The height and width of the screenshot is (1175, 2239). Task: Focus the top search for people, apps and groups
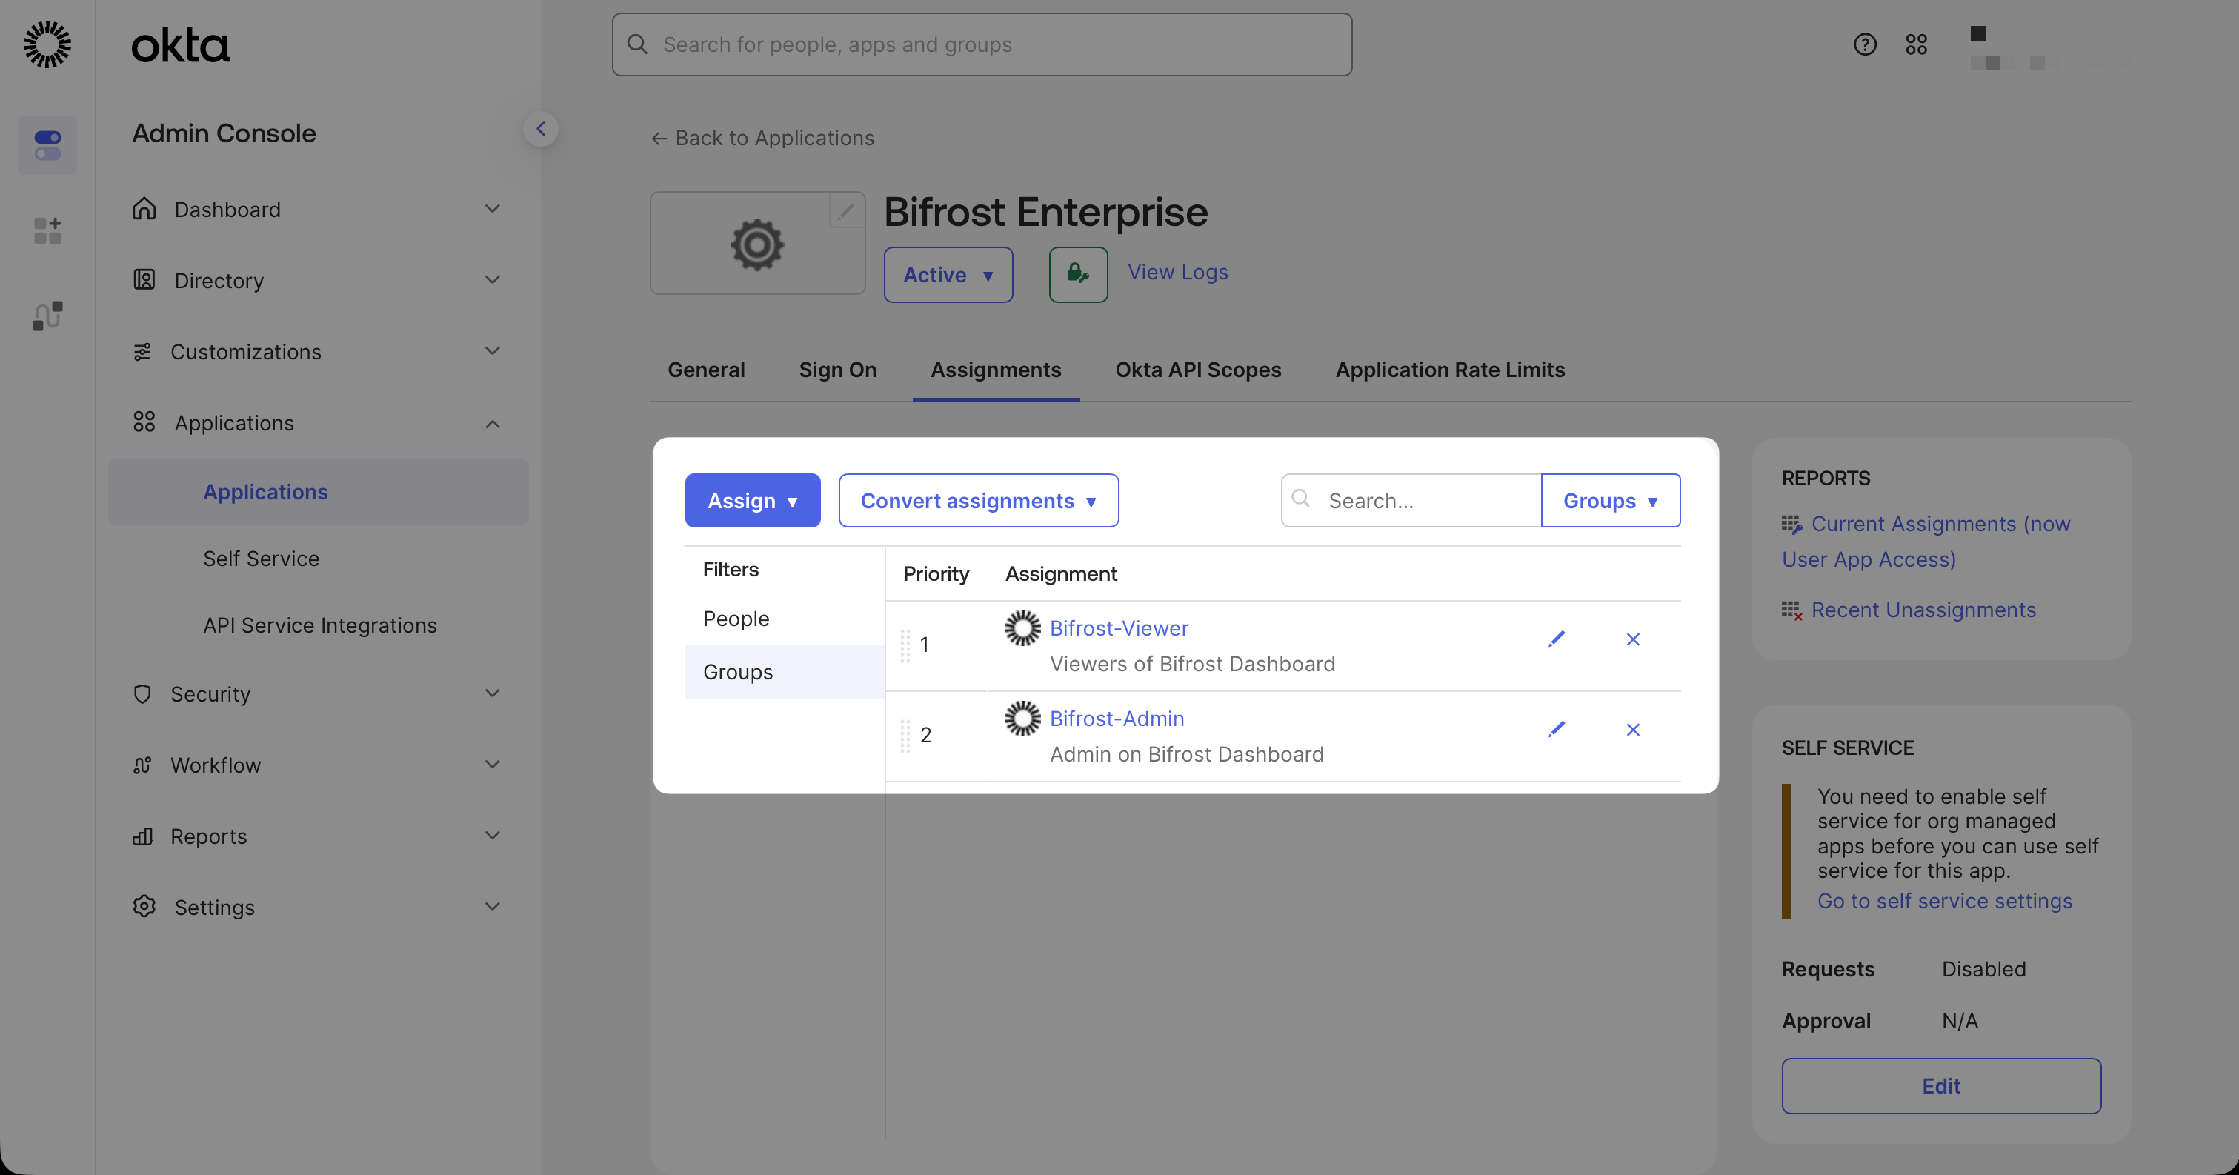coord(981,44)
